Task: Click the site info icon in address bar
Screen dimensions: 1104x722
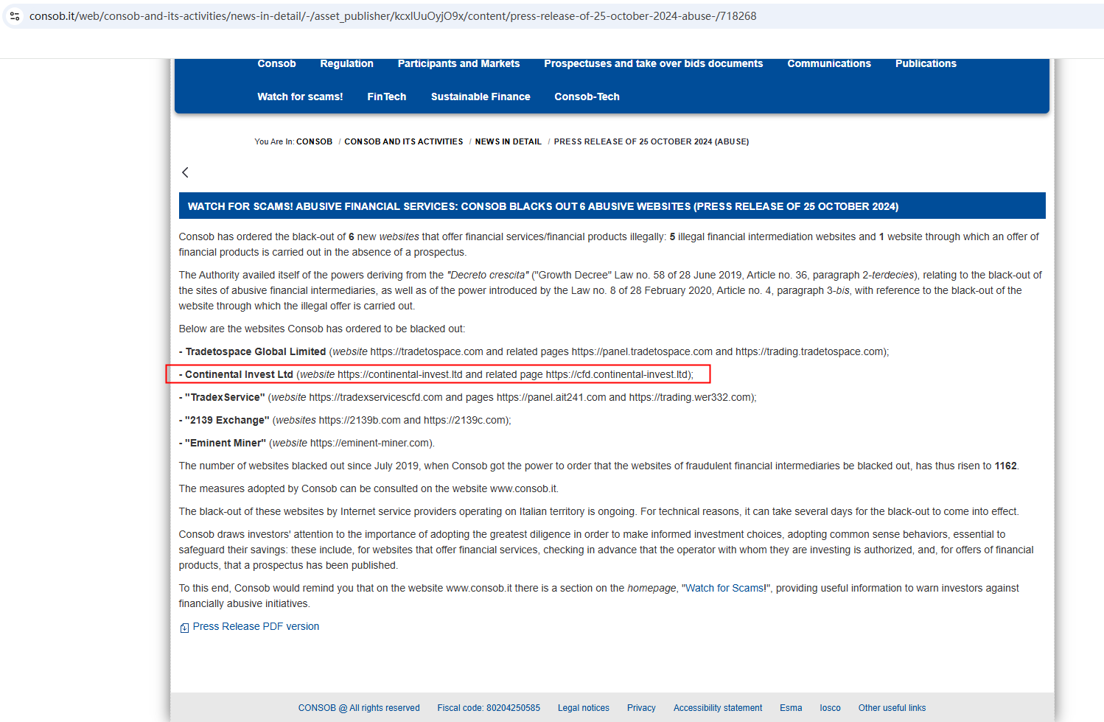Action: 15,15
